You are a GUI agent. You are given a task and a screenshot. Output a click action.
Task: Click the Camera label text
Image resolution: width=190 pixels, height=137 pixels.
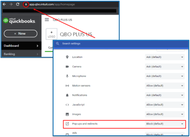click(77, 67)
